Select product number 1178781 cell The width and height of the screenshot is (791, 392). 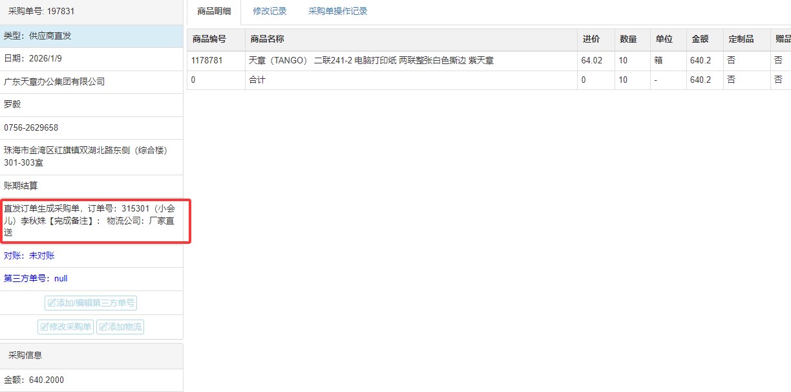(207, 61)
